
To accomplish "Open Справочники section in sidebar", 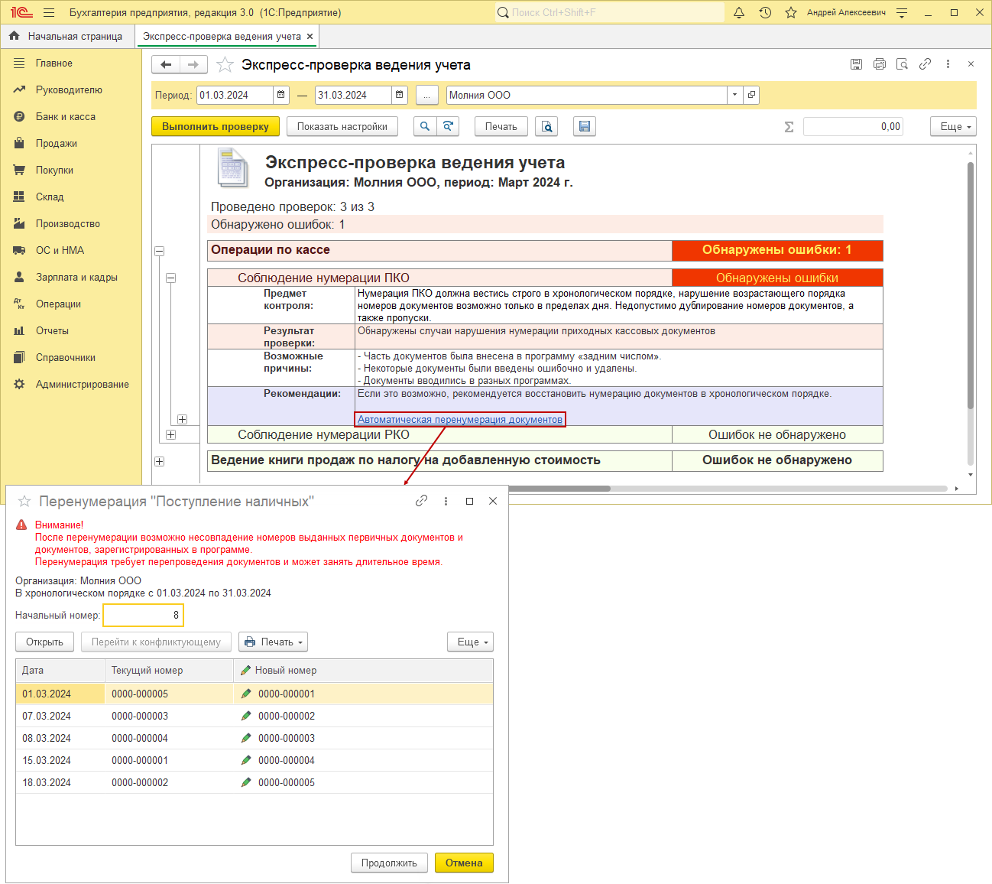I will pyautogui.click(x=71, y=357).
